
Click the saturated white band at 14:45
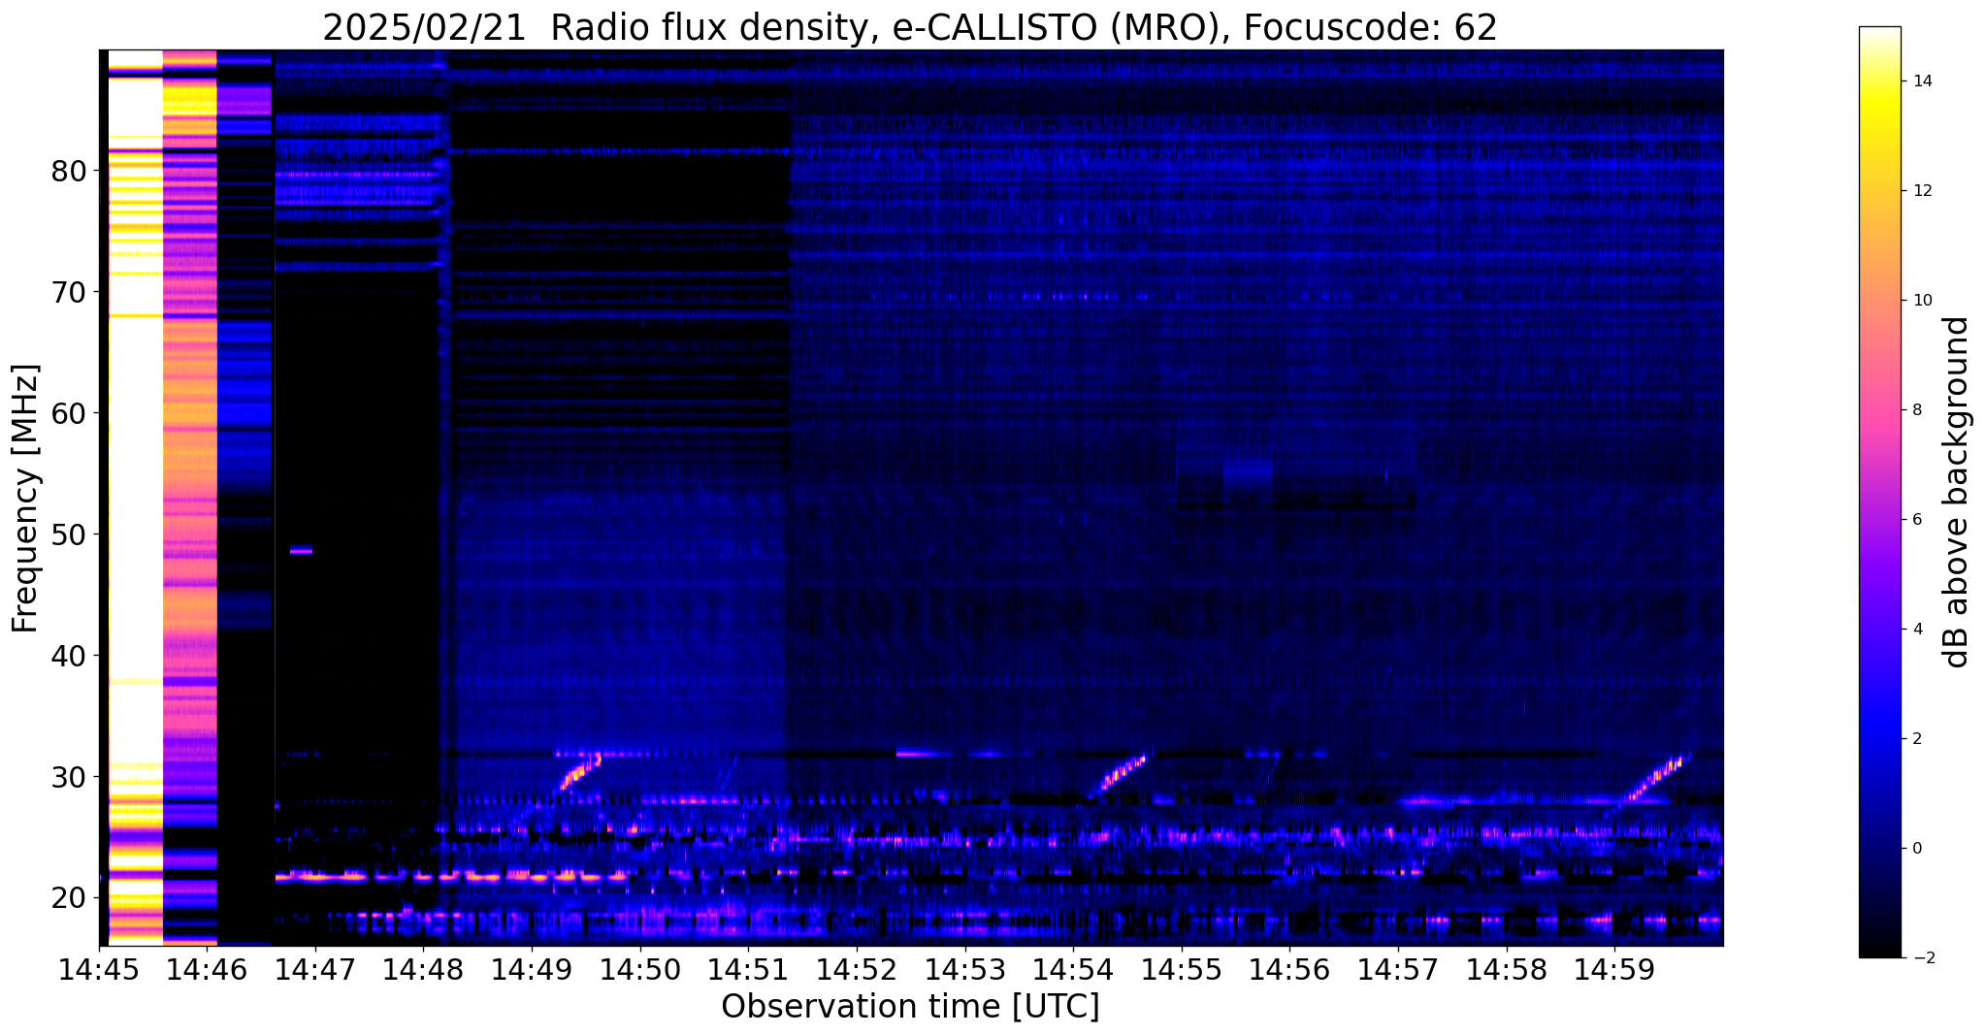pos(135,497)
